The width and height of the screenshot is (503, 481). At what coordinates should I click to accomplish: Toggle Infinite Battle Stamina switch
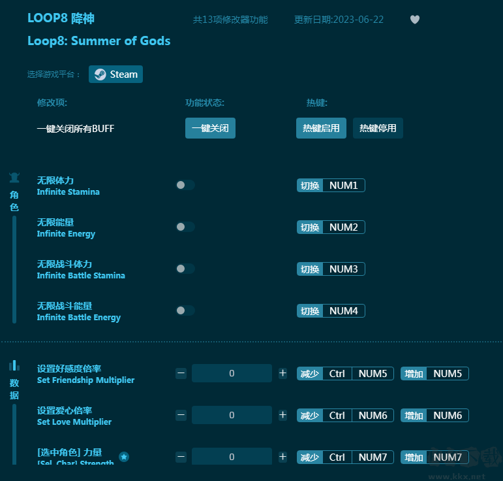(185, 269)
